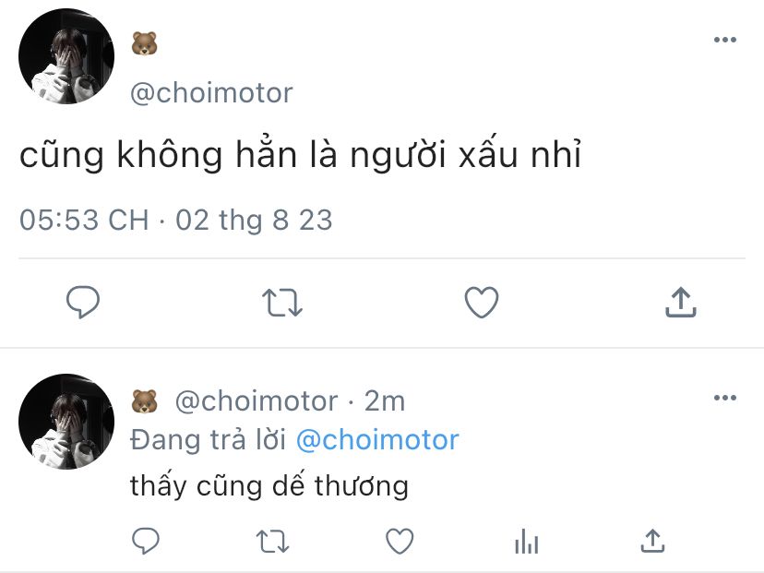Like the main tweet with heart icon

pos(482,303)
